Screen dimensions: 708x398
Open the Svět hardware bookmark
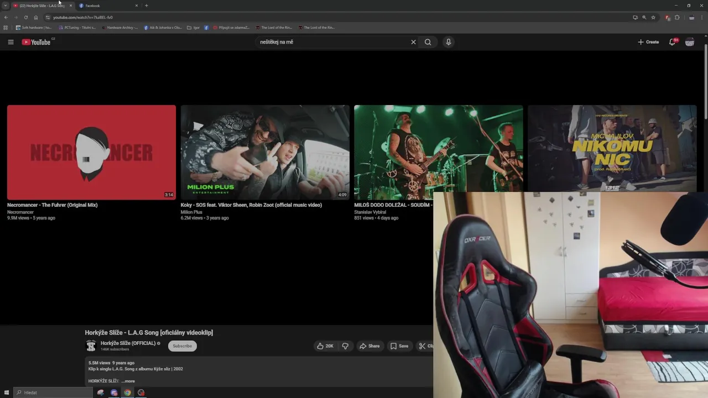coord(34,27)
